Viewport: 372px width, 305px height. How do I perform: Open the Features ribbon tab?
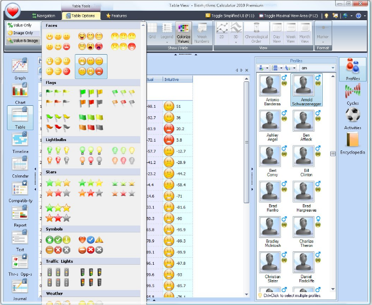[x=116, y=15]
